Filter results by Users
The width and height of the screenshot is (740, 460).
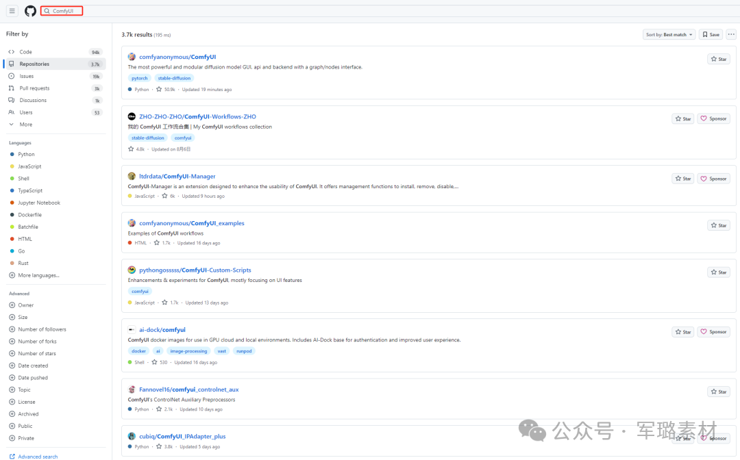pos(55,113)
